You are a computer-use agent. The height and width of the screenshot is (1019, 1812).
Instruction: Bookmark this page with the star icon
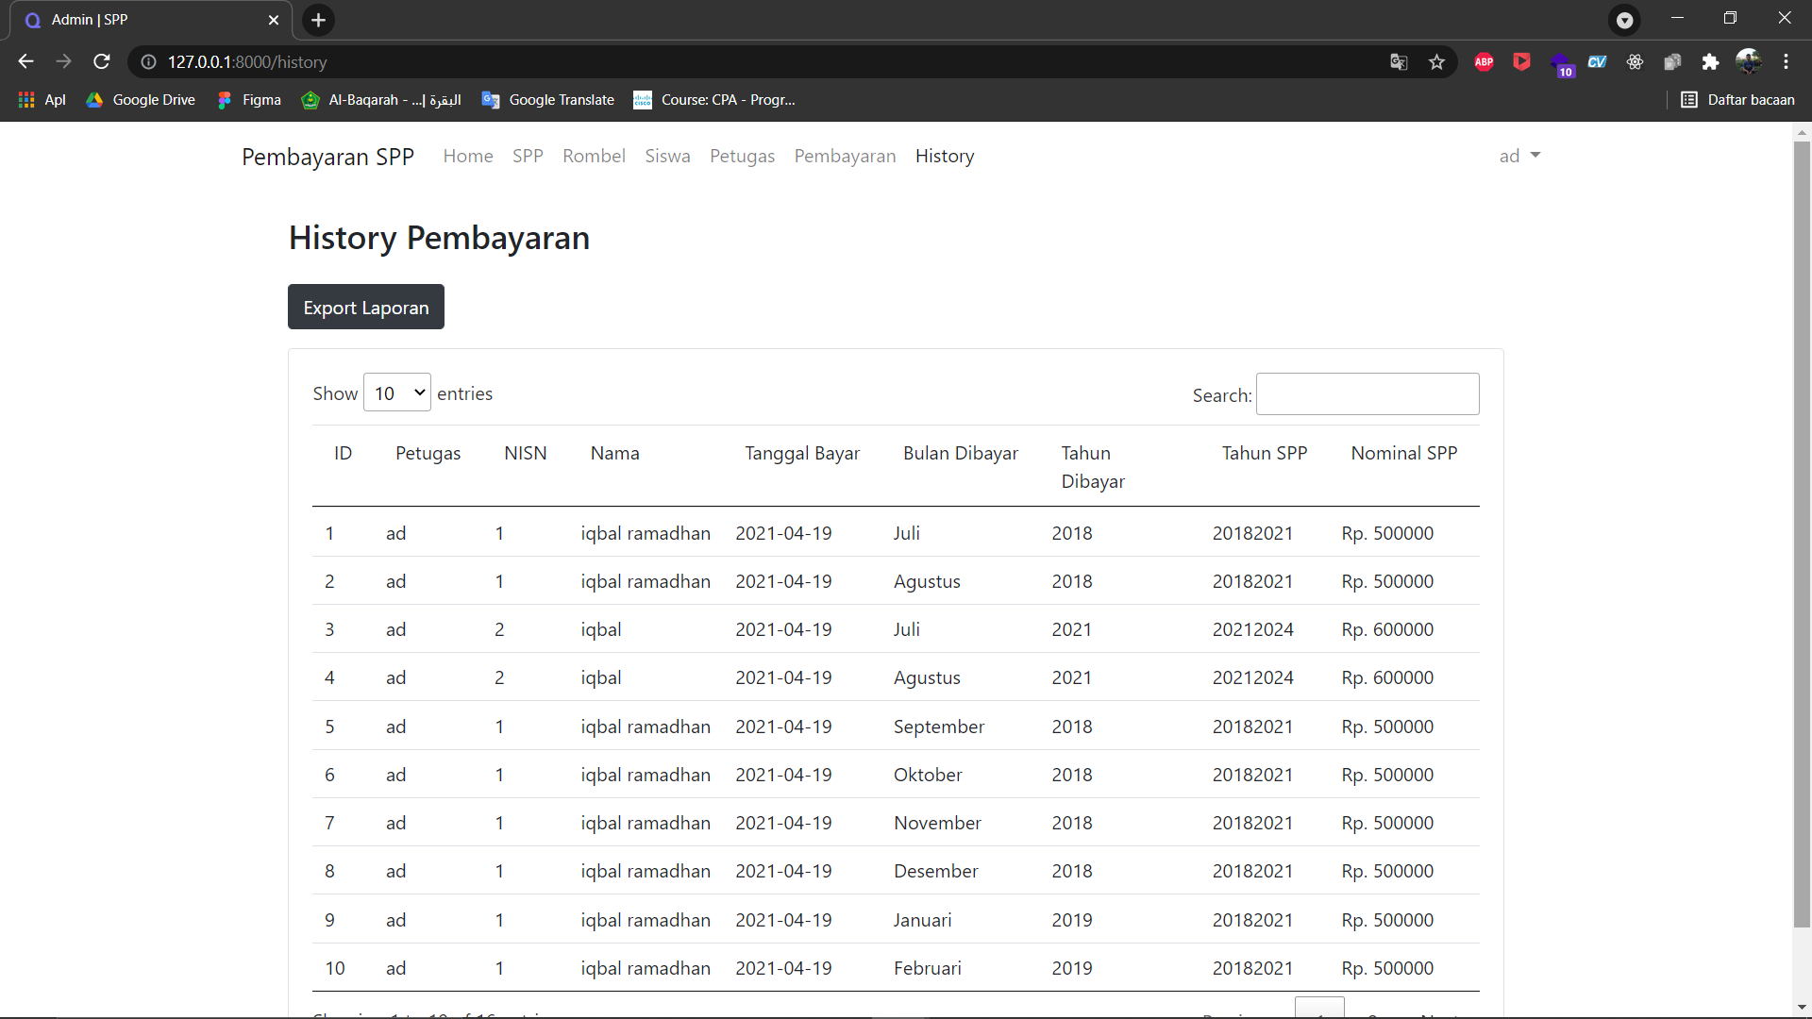(x=1436, y=61)
